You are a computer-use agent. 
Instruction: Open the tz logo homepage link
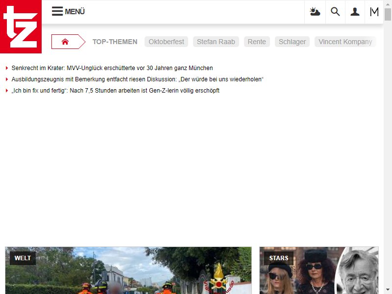coord(21,26)
